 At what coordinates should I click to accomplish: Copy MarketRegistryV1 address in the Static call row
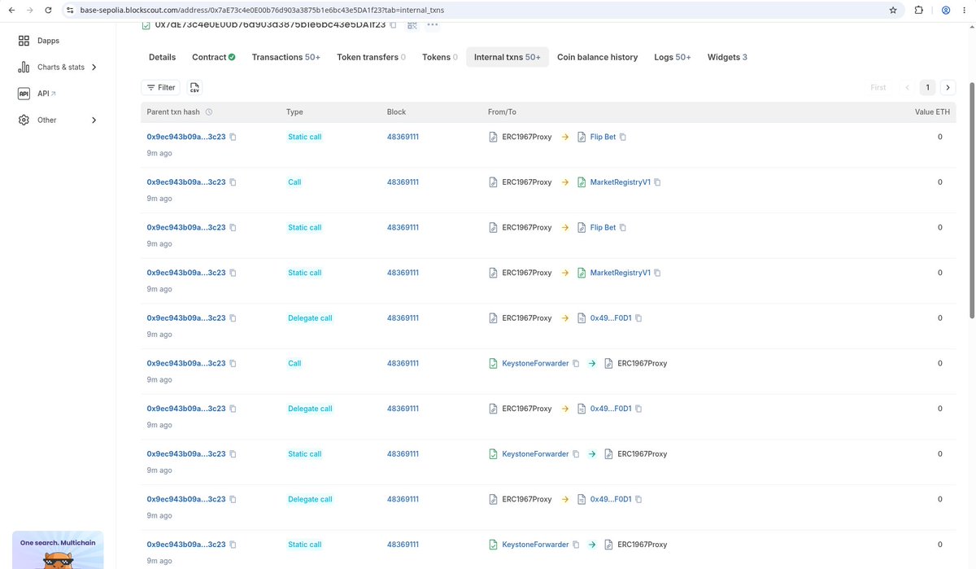pyautogui.click(x=657, y=273)
